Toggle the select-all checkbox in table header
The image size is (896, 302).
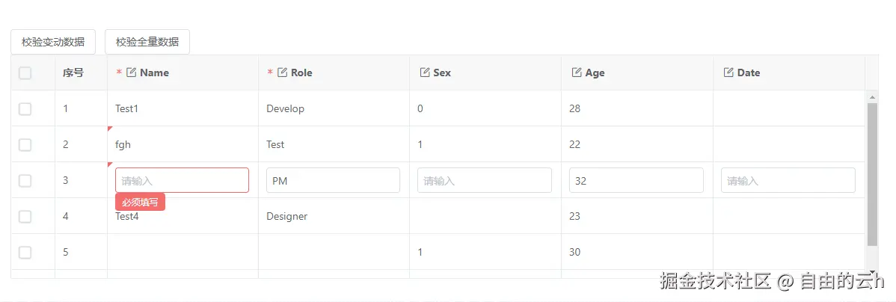coord(25,73)
